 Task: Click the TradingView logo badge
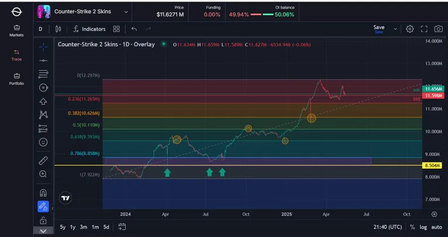[x=65, y=198]
